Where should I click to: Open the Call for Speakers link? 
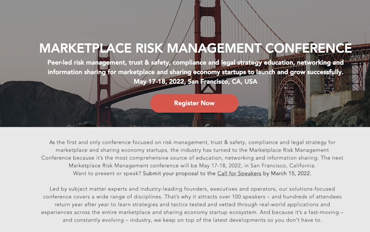pos(239,173)
